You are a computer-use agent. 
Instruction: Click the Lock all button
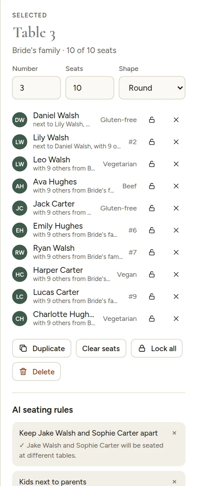[157, 348]
